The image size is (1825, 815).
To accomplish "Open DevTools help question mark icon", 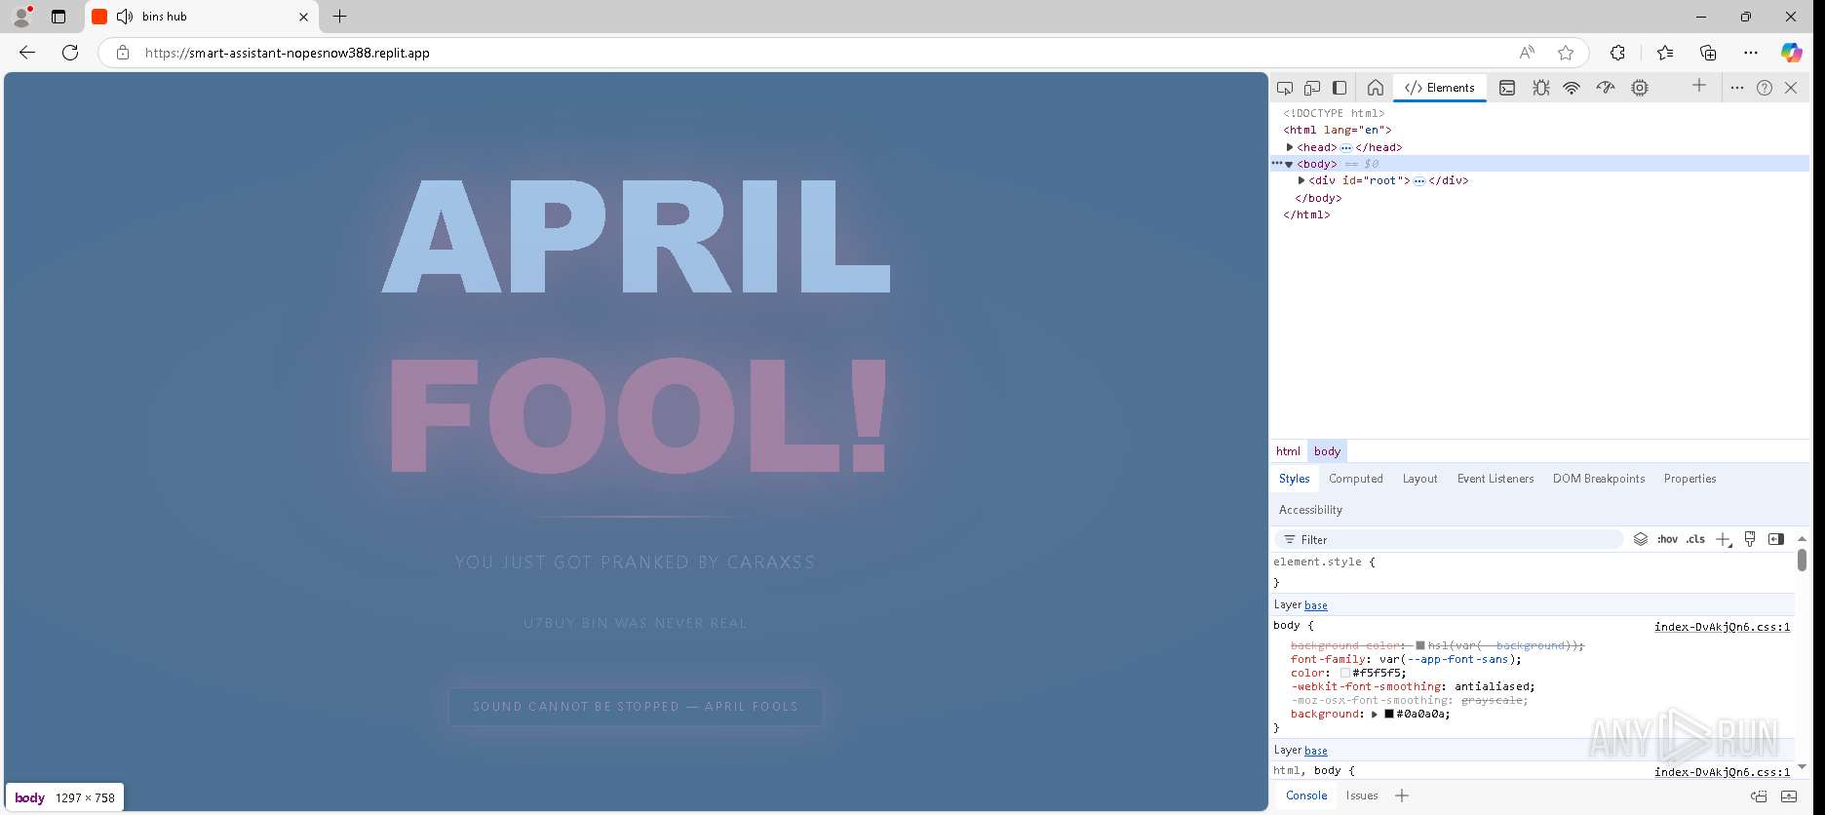I will [1765, 88].
